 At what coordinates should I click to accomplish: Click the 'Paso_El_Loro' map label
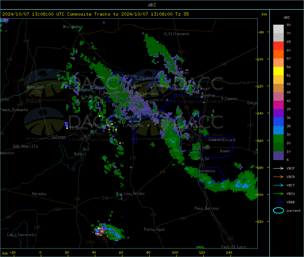coord(233,247)
